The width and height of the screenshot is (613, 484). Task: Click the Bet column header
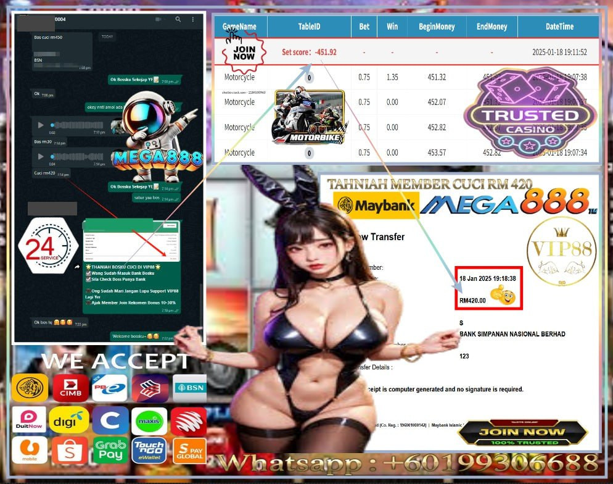coord(364,27)
